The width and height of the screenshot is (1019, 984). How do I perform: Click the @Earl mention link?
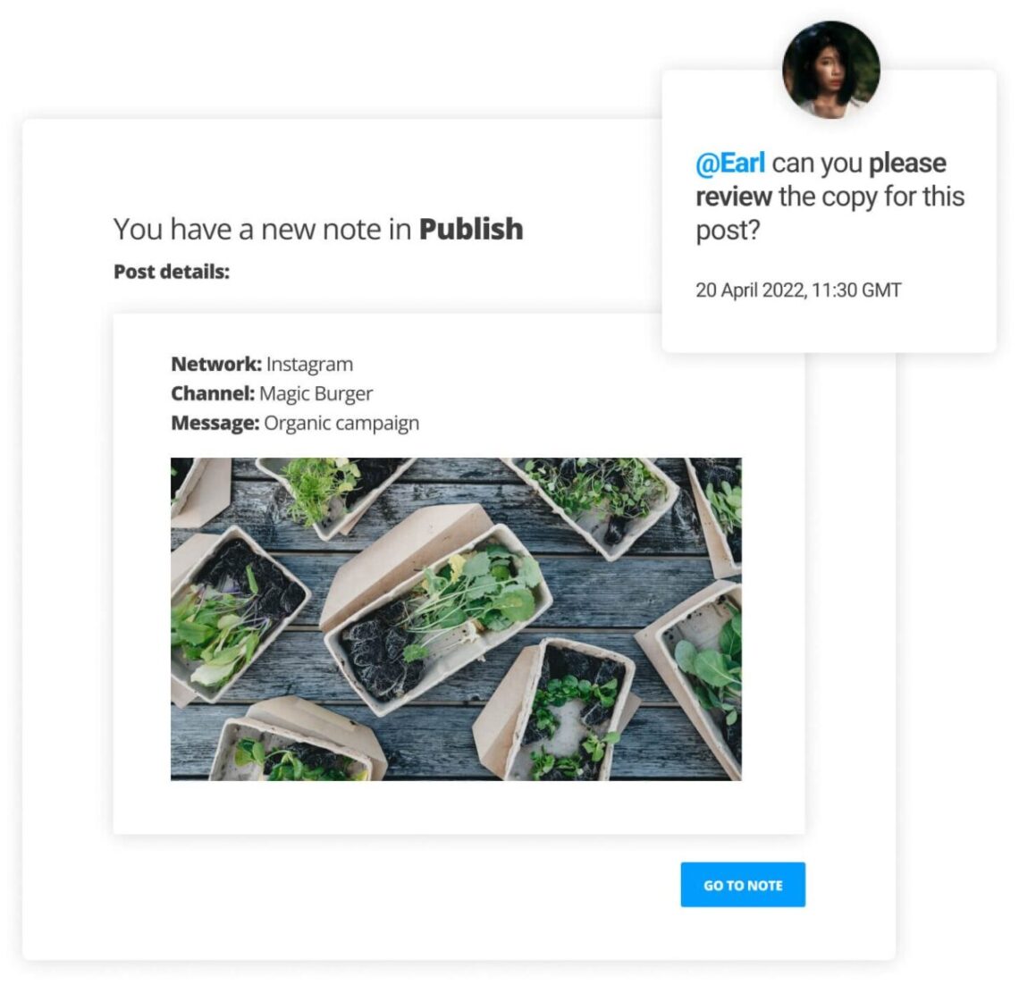coord(729,162)
